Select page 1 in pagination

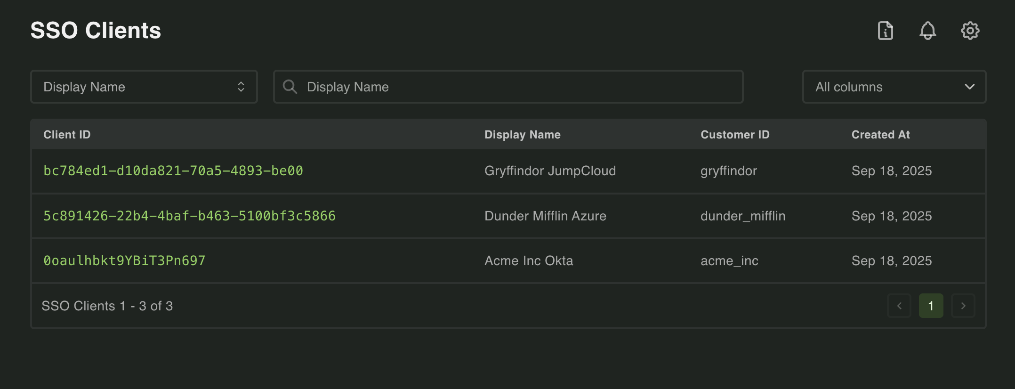pos(931,306)
